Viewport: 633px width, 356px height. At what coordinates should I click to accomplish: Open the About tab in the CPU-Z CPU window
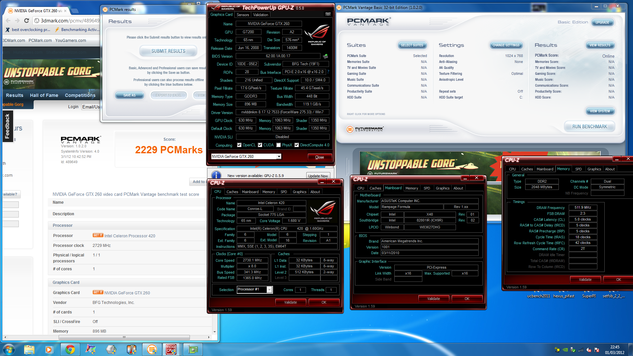pyautogui.click(x=315, y=192)
